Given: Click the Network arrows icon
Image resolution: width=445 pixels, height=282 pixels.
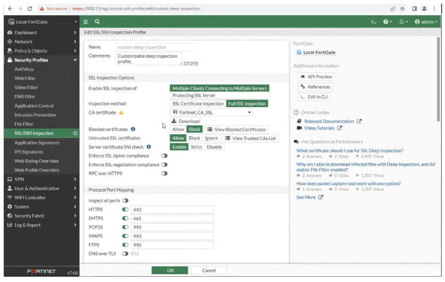Looking at the screenshot, I should (10, 42).
